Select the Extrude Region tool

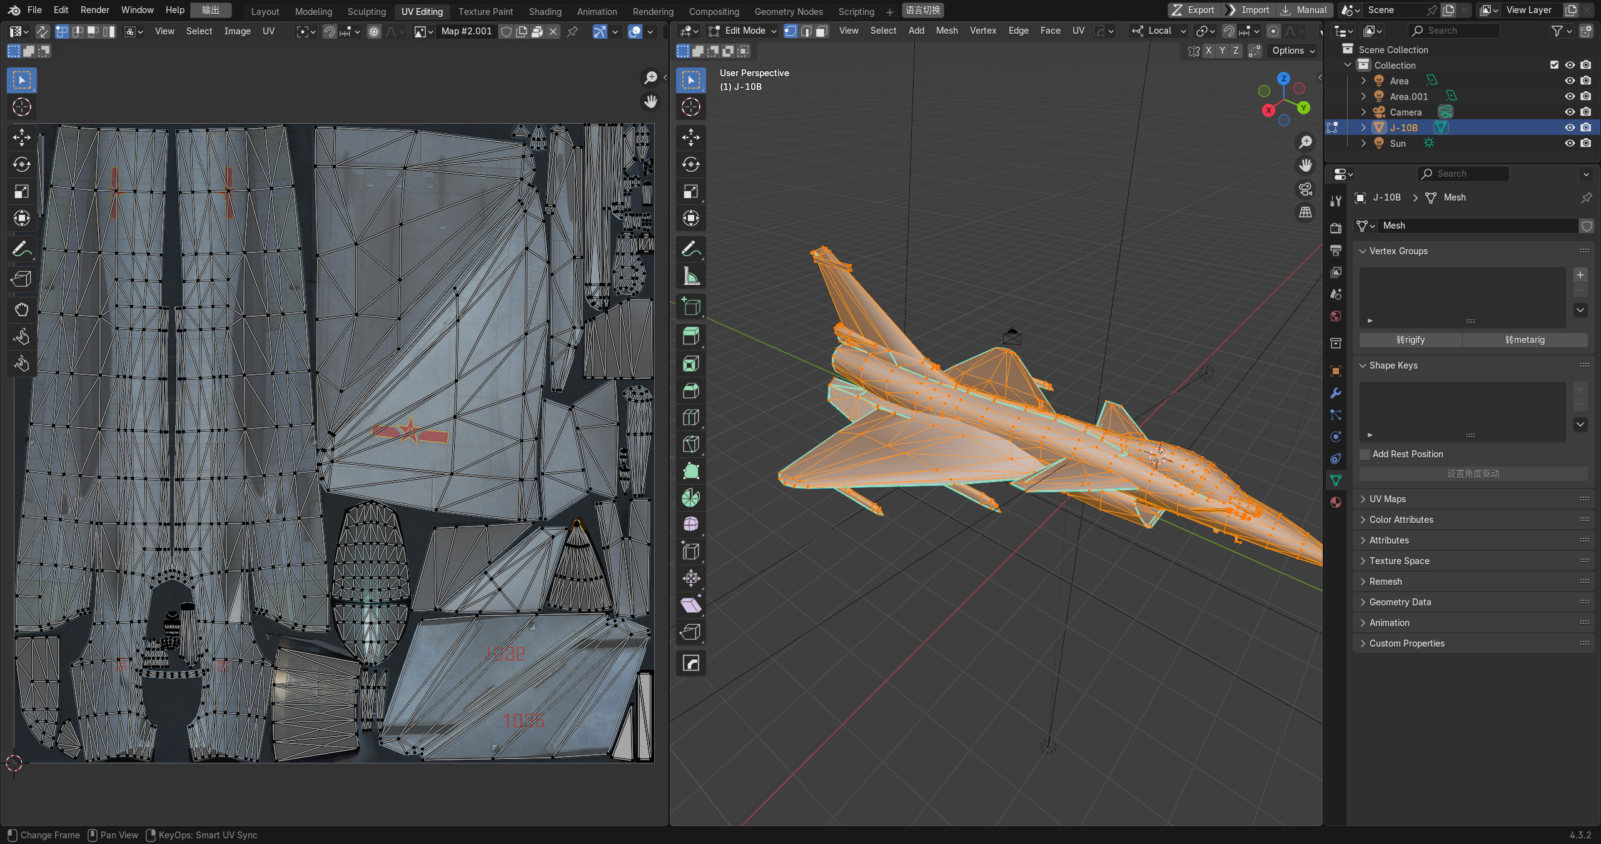pos(691,337)
